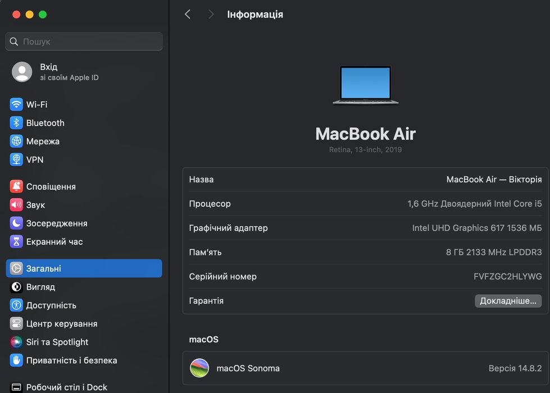The width and height of the screenshot is (550, 393).
Task: Click the Гарантія row label
Action: coord(206,301)
